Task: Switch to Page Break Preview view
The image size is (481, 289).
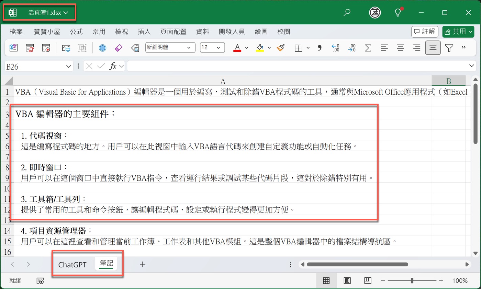Action: pyautogui.click(x=368, y=281)
